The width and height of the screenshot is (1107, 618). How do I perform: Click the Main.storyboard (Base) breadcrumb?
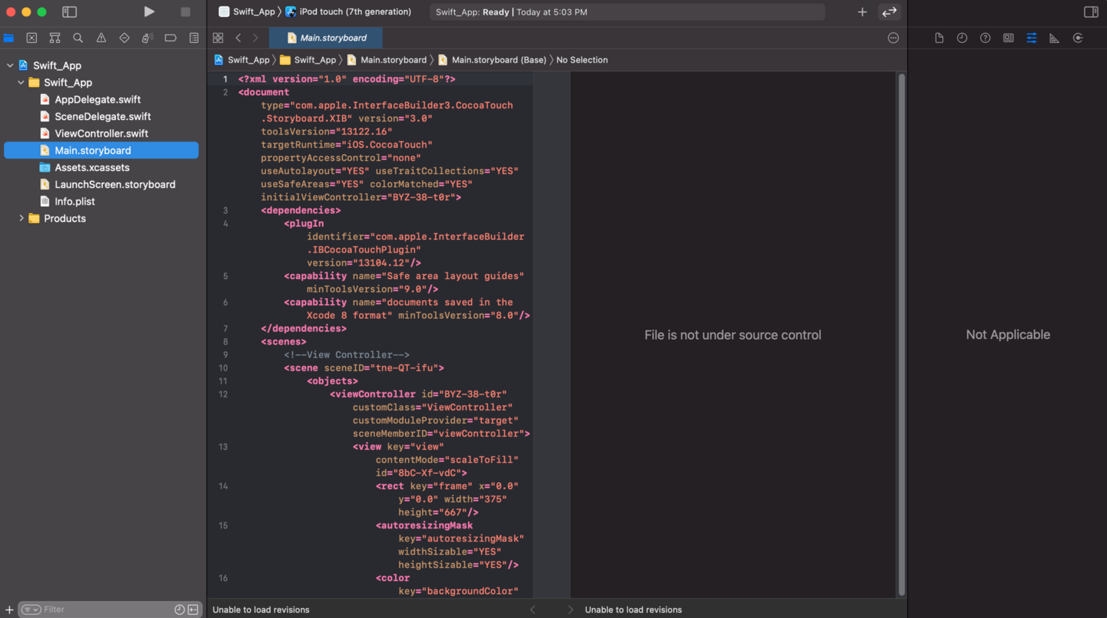point(492,60)
